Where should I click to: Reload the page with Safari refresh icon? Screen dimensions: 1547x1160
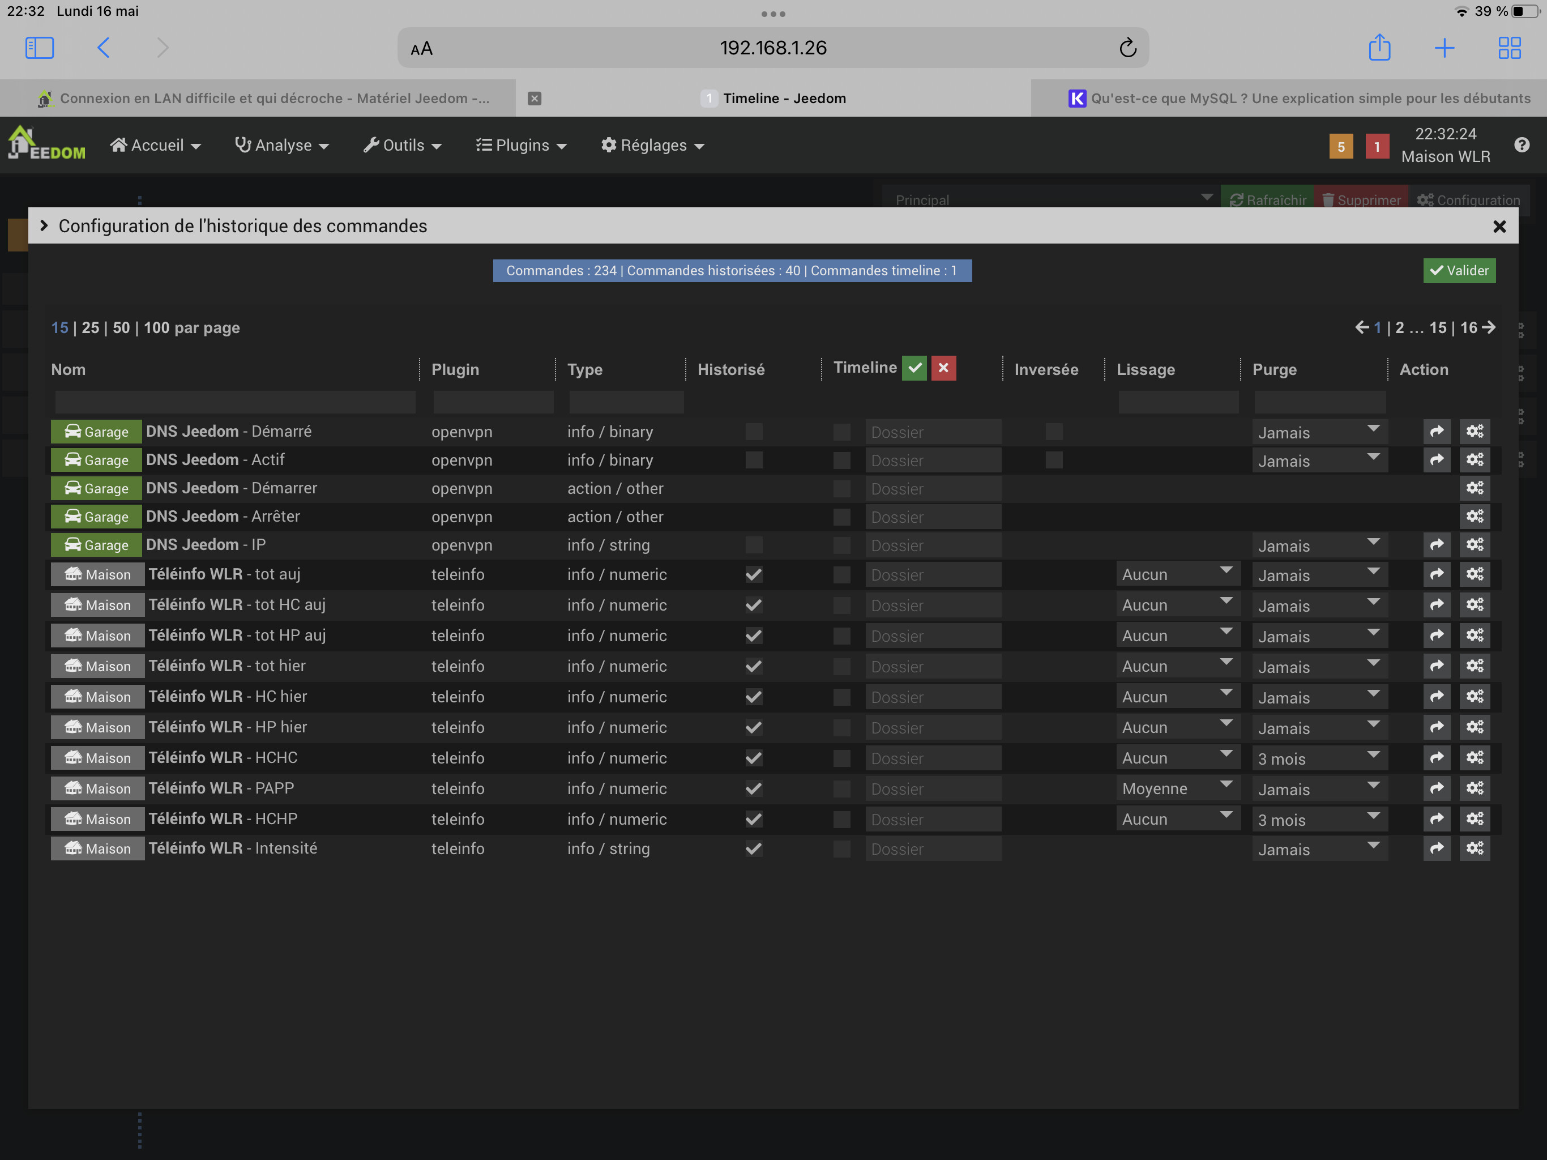(1127, 48)
